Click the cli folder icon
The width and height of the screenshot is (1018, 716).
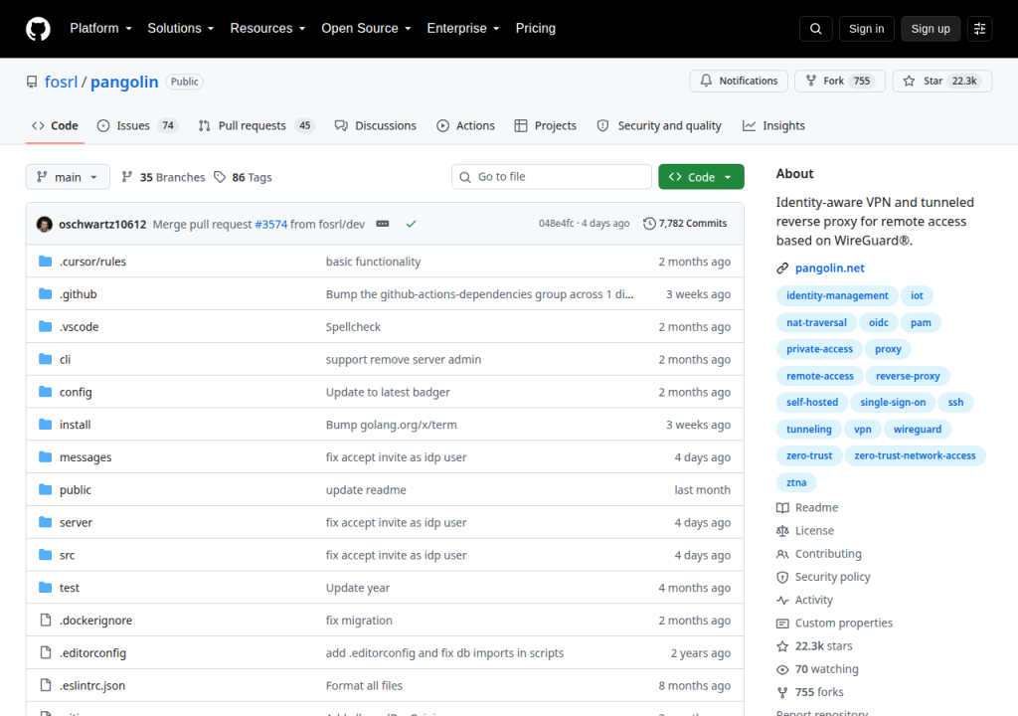(x=45, y=359)
